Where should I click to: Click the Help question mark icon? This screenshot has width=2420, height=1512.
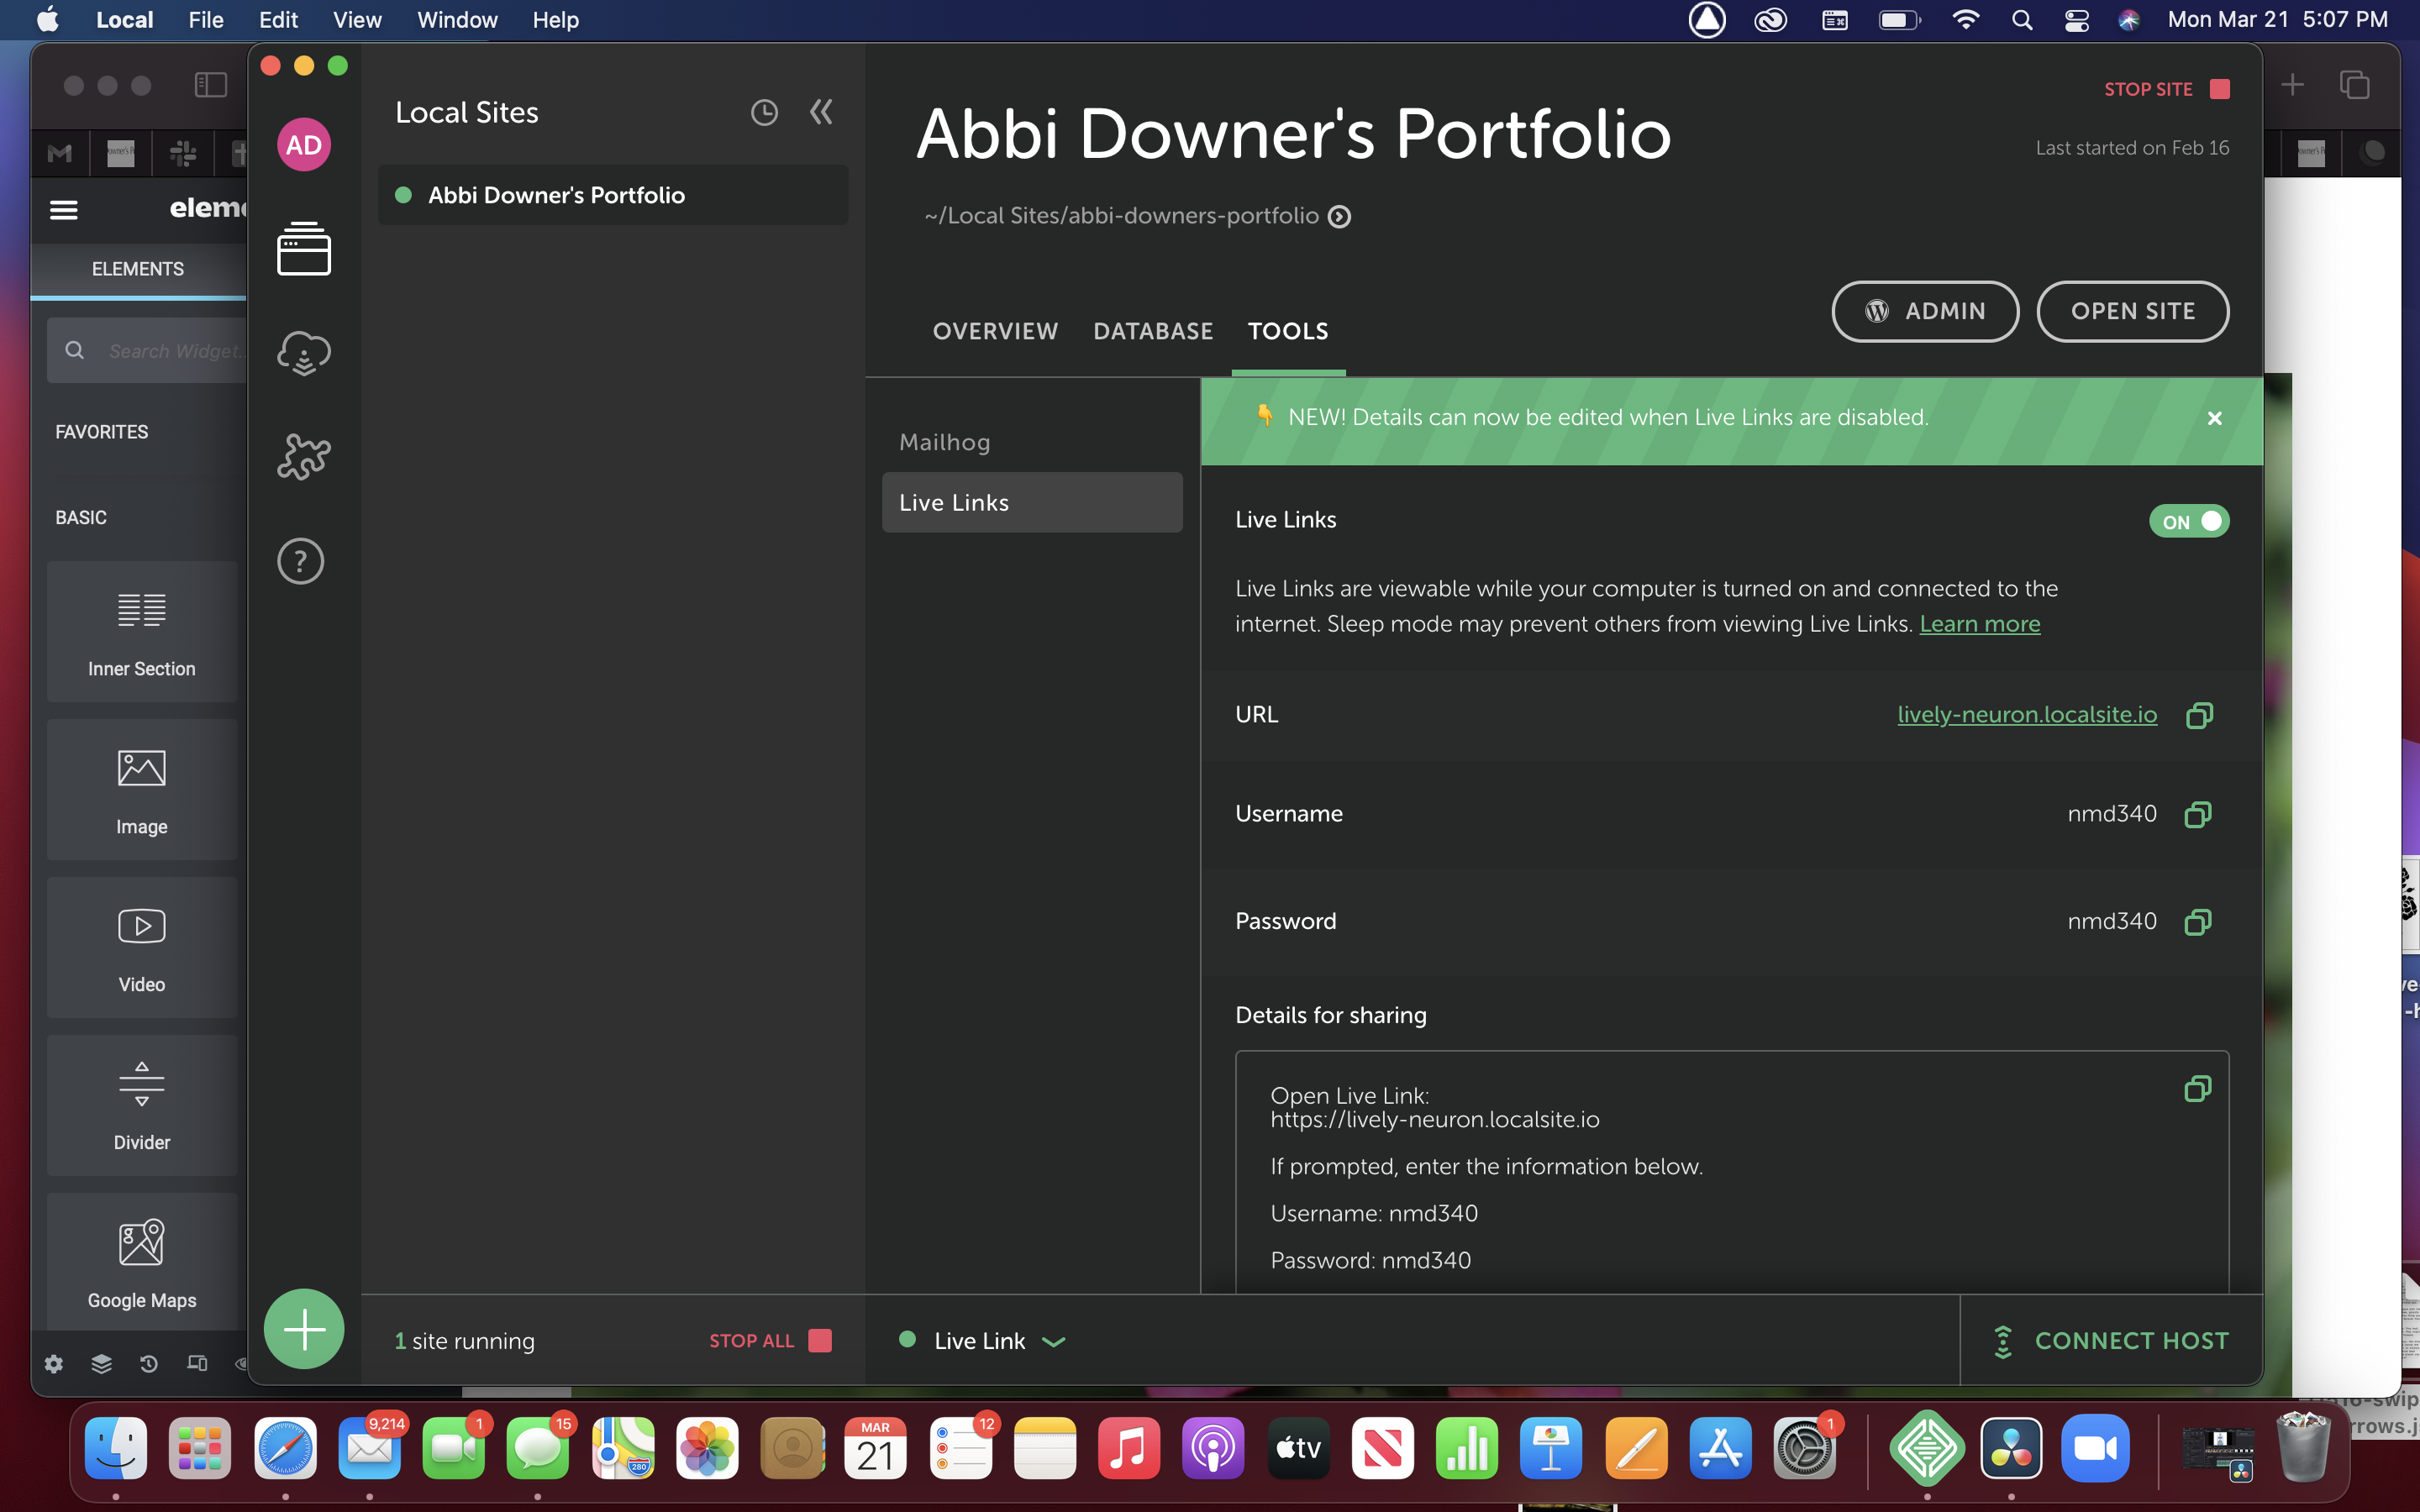click(301, 561)
